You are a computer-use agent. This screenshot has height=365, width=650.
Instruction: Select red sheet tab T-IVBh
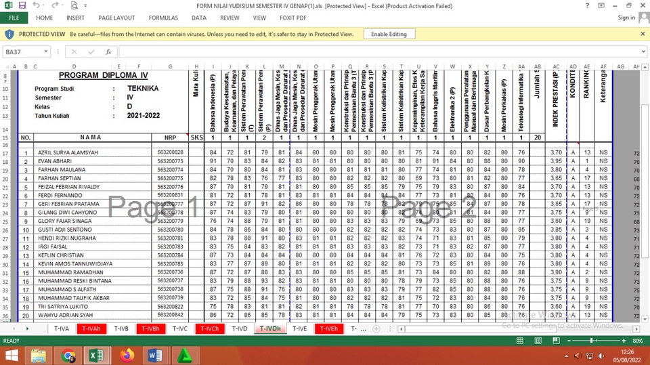[x=150, y=328]
